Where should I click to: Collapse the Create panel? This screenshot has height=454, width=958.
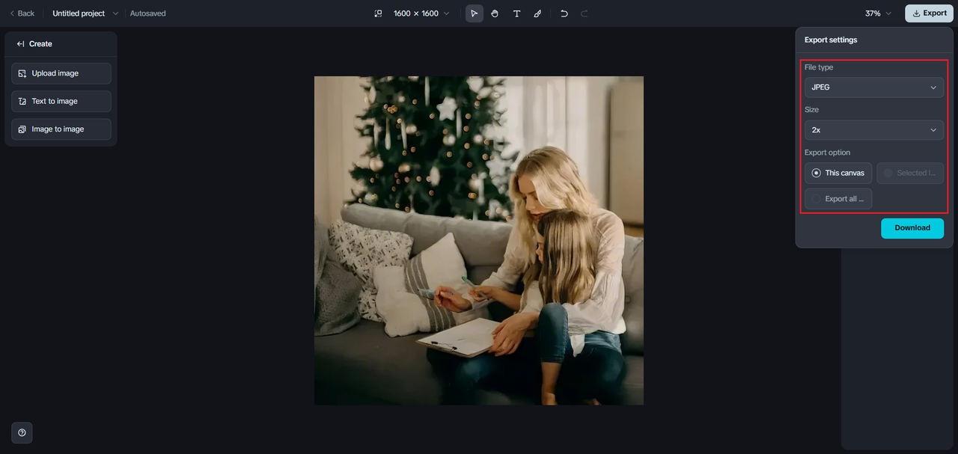[x=21, y=44]
